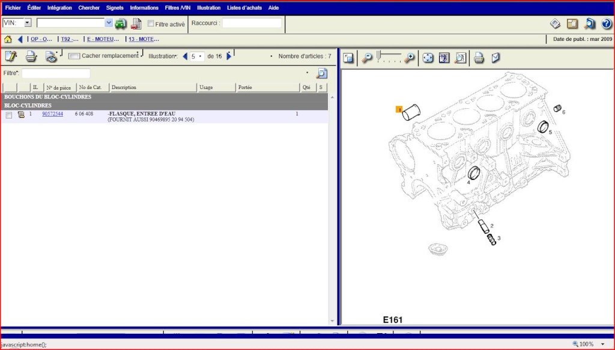Click the note icon on row 90572544

(x=21, y=115)
